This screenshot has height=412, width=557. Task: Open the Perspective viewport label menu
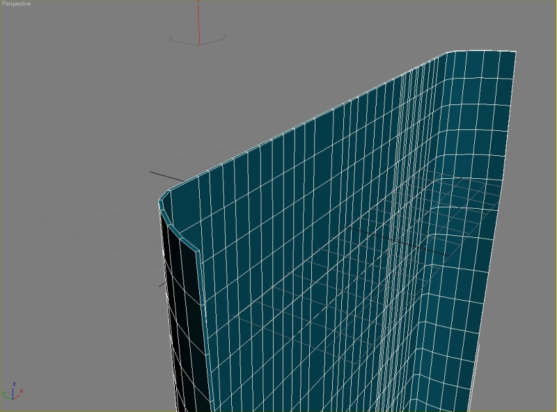point(16,4)
